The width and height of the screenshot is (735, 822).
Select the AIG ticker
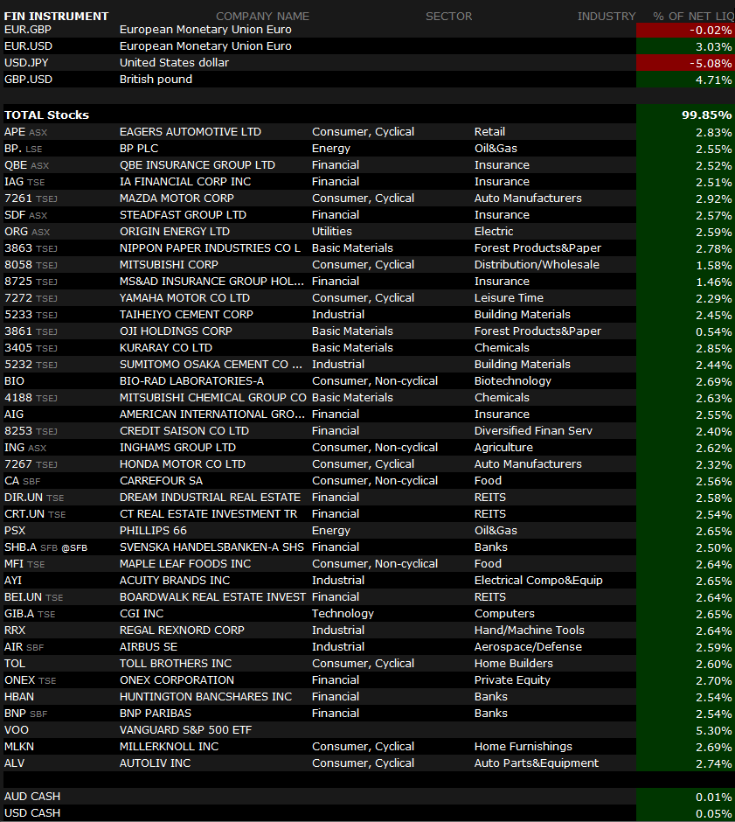pos(14,414)
